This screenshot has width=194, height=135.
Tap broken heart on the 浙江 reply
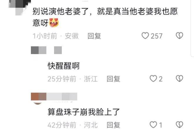179,79
